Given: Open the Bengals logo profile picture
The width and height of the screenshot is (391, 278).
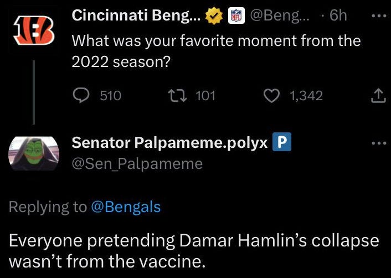Looking at the screenshot, I should [34, 32].
